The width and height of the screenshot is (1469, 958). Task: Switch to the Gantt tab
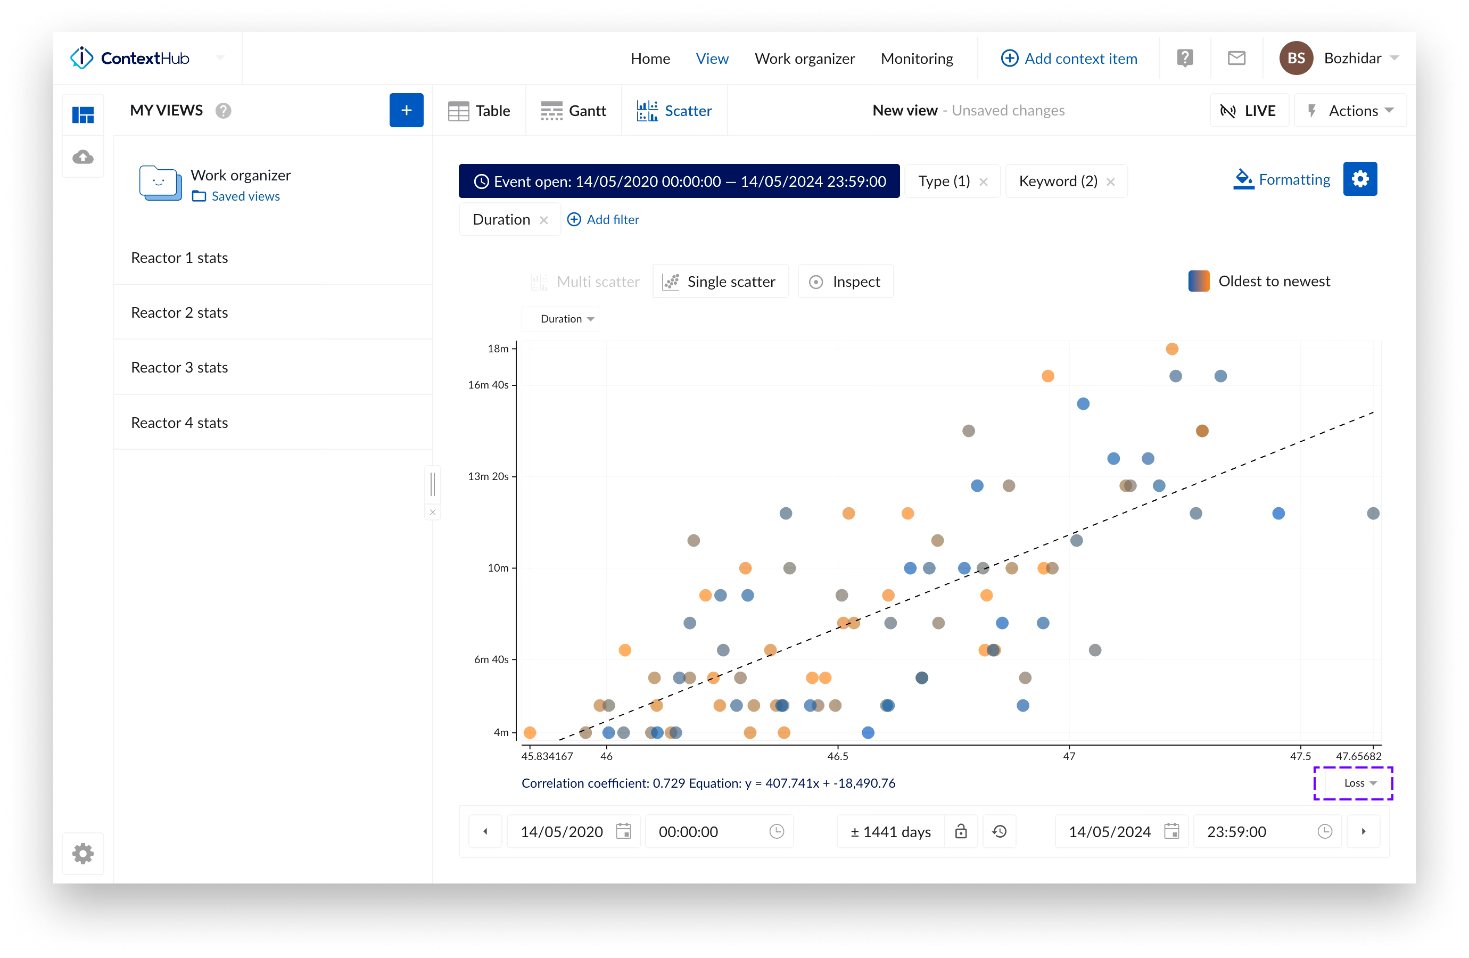573,111
